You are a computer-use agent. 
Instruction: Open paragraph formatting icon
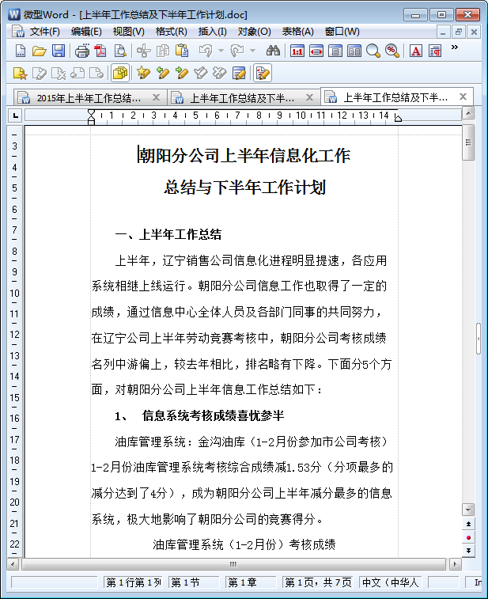(435, 51)
